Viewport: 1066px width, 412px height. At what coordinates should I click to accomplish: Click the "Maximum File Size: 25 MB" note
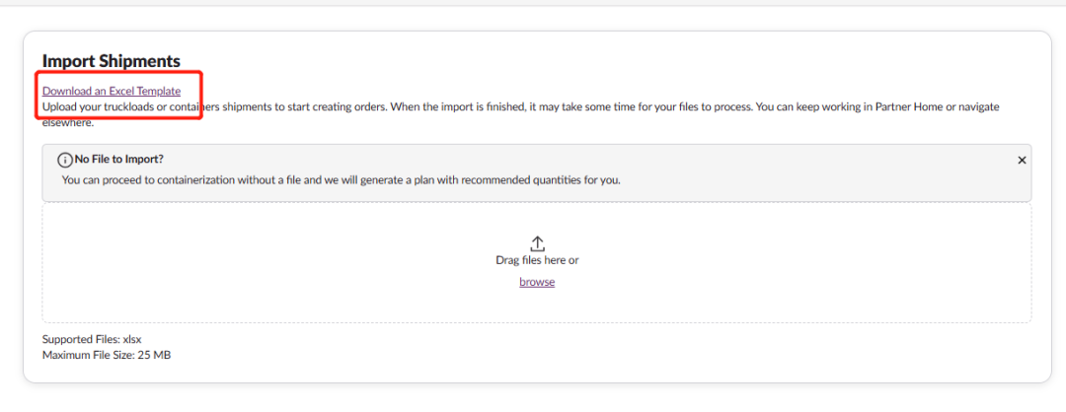pos(107,355)
